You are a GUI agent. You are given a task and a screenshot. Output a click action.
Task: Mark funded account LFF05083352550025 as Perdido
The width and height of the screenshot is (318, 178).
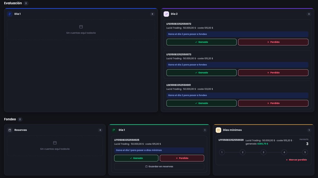(182, 158)
